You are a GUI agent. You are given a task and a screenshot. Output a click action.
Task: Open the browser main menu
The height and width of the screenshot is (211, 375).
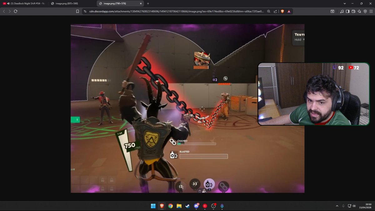pyautogui.click(x=371, y=11)
